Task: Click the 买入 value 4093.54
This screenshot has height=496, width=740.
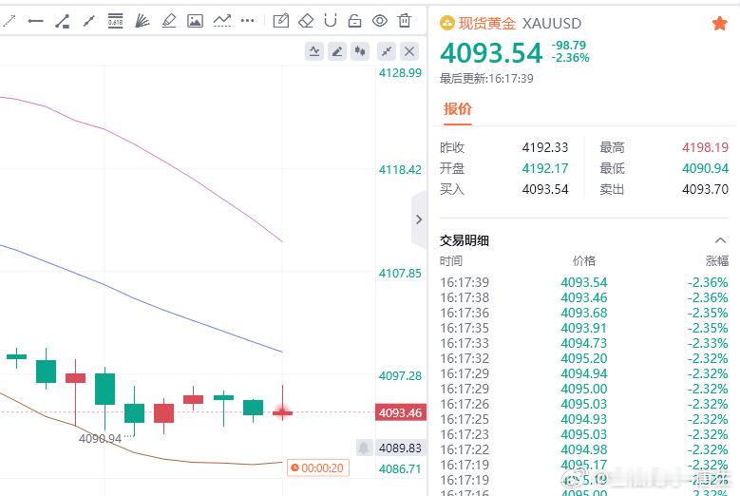Action: click(545, 189)
